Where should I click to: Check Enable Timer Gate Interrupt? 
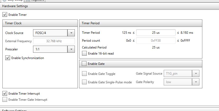[5, 99]
